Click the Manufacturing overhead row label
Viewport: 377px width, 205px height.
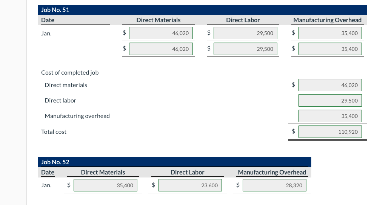(77, 116)
